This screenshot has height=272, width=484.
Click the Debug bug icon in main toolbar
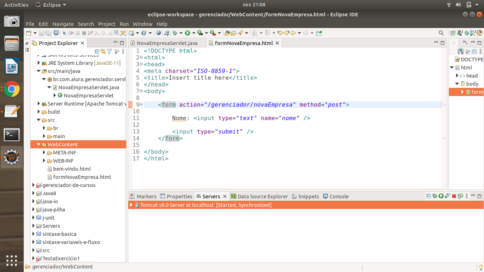point(175,33)
